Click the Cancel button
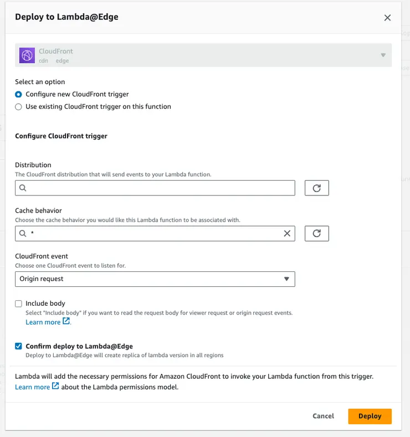This screenshot has height=437, width=410. (323, 416)
